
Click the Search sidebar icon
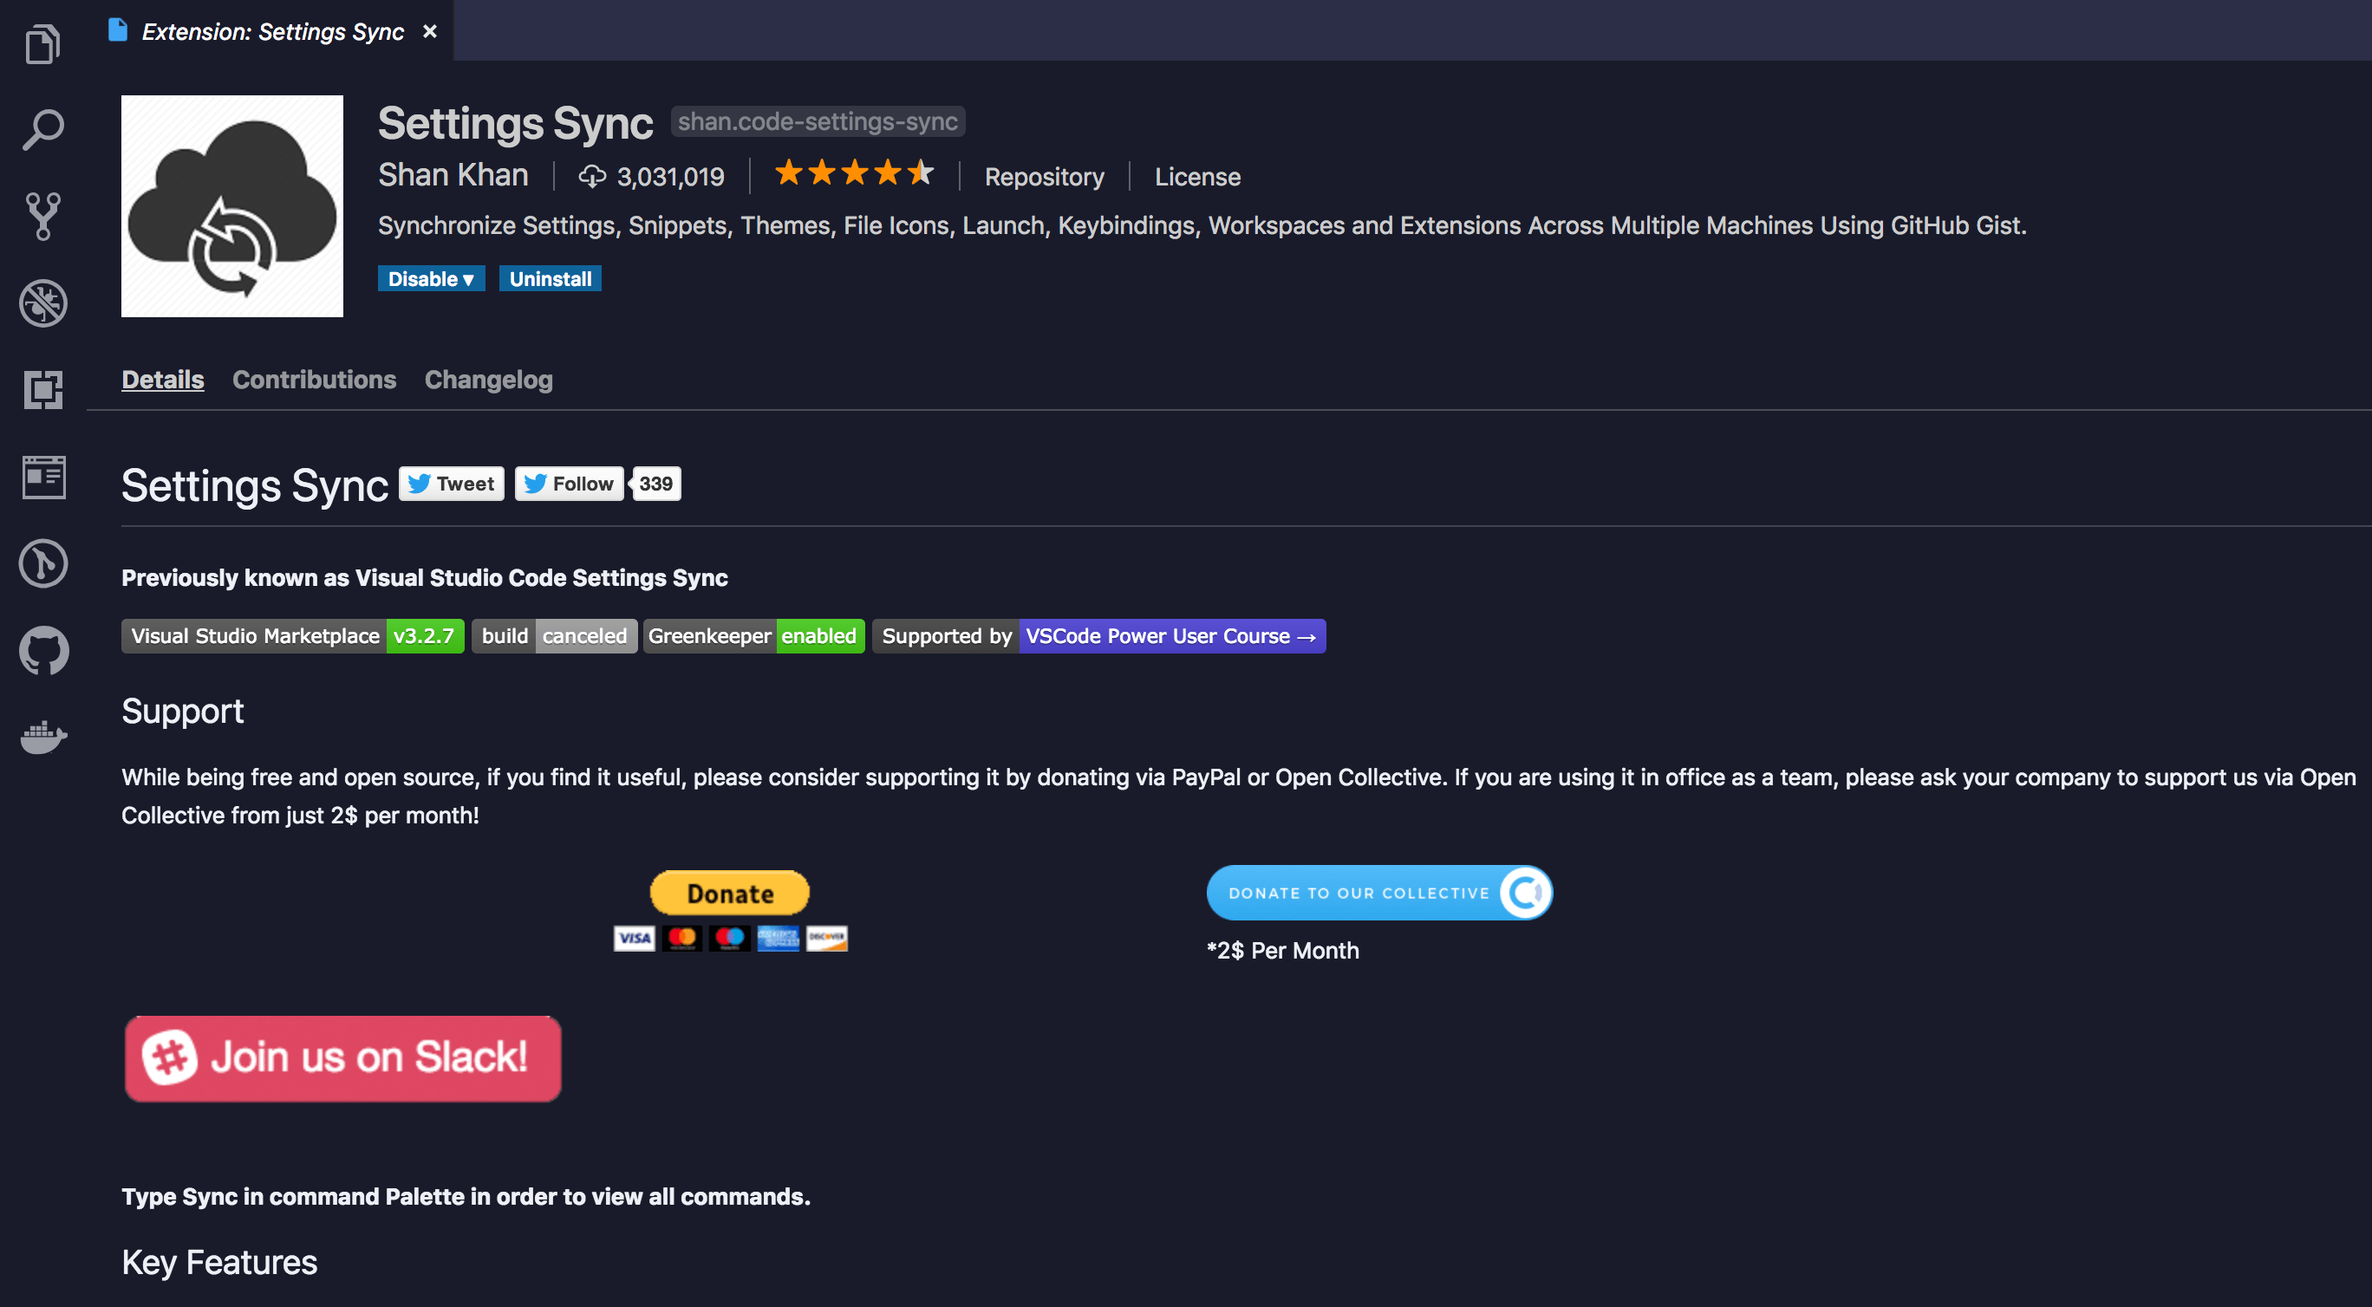(x=43, y=129)
